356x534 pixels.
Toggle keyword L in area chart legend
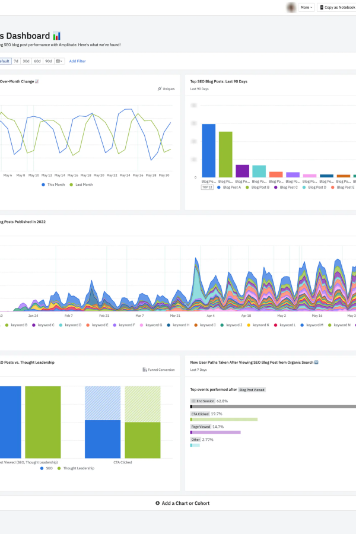pos(285,325)
